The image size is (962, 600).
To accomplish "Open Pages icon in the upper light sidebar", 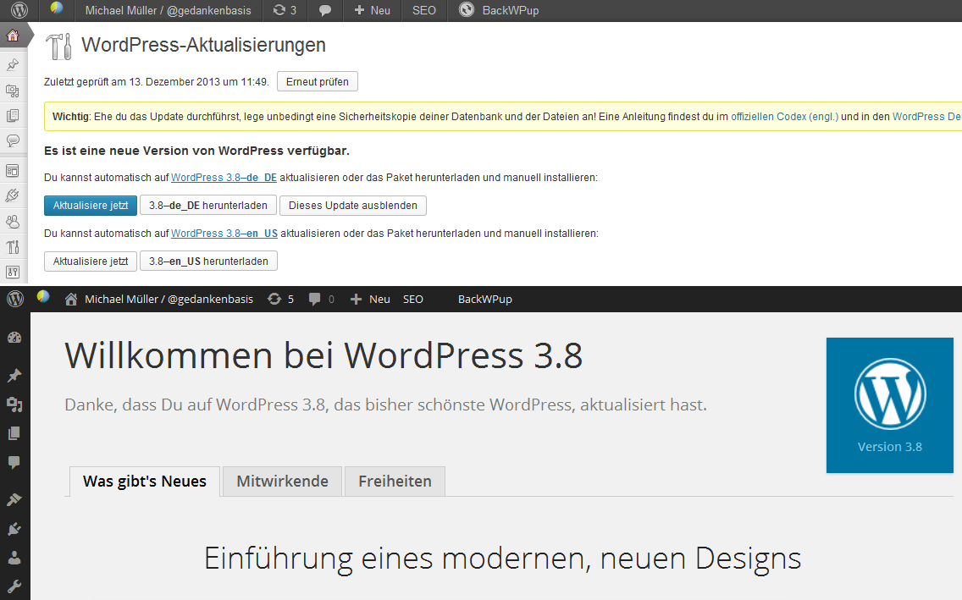I will tap(13, 115).
